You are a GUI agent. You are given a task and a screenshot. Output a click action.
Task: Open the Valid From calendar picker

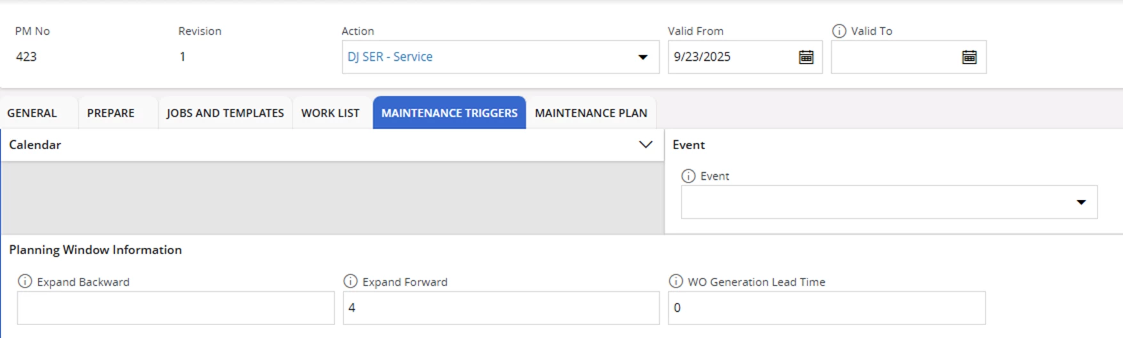806,57
